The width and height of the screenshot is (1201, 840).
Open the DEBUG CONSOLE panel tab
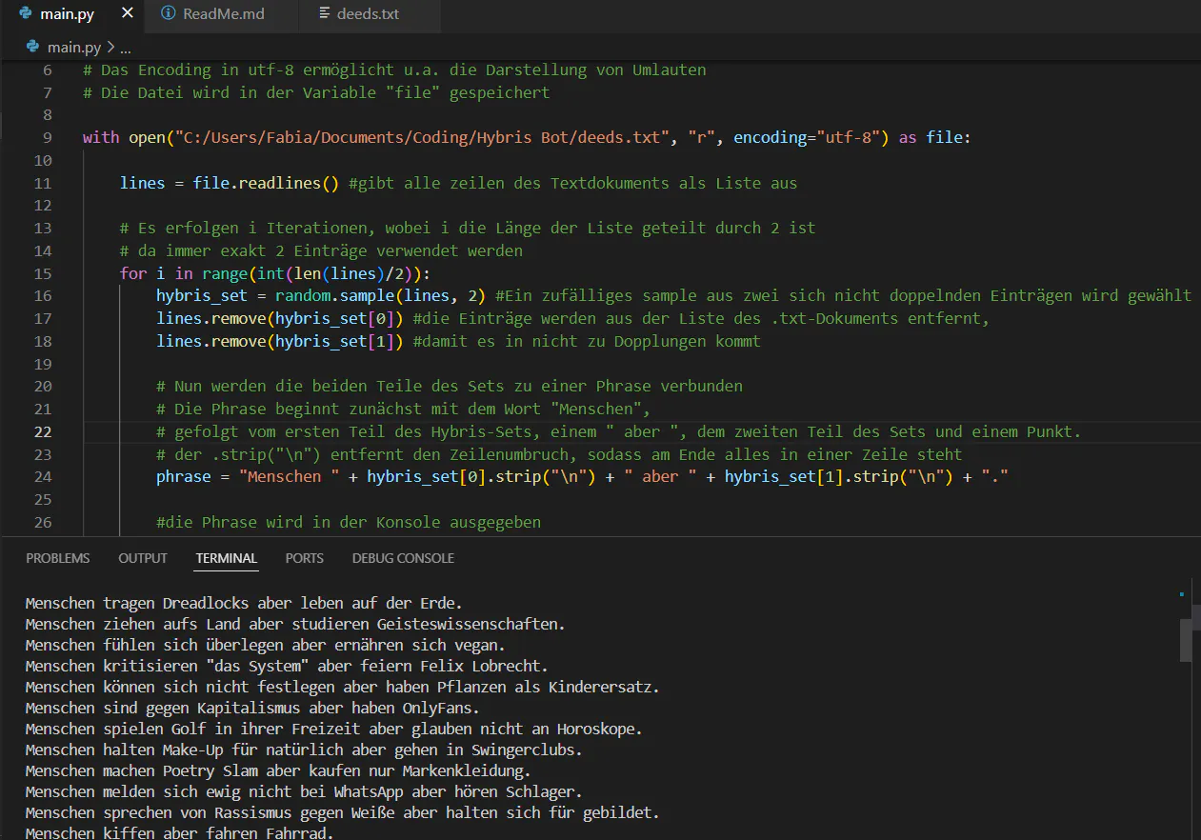pos(403,558)
